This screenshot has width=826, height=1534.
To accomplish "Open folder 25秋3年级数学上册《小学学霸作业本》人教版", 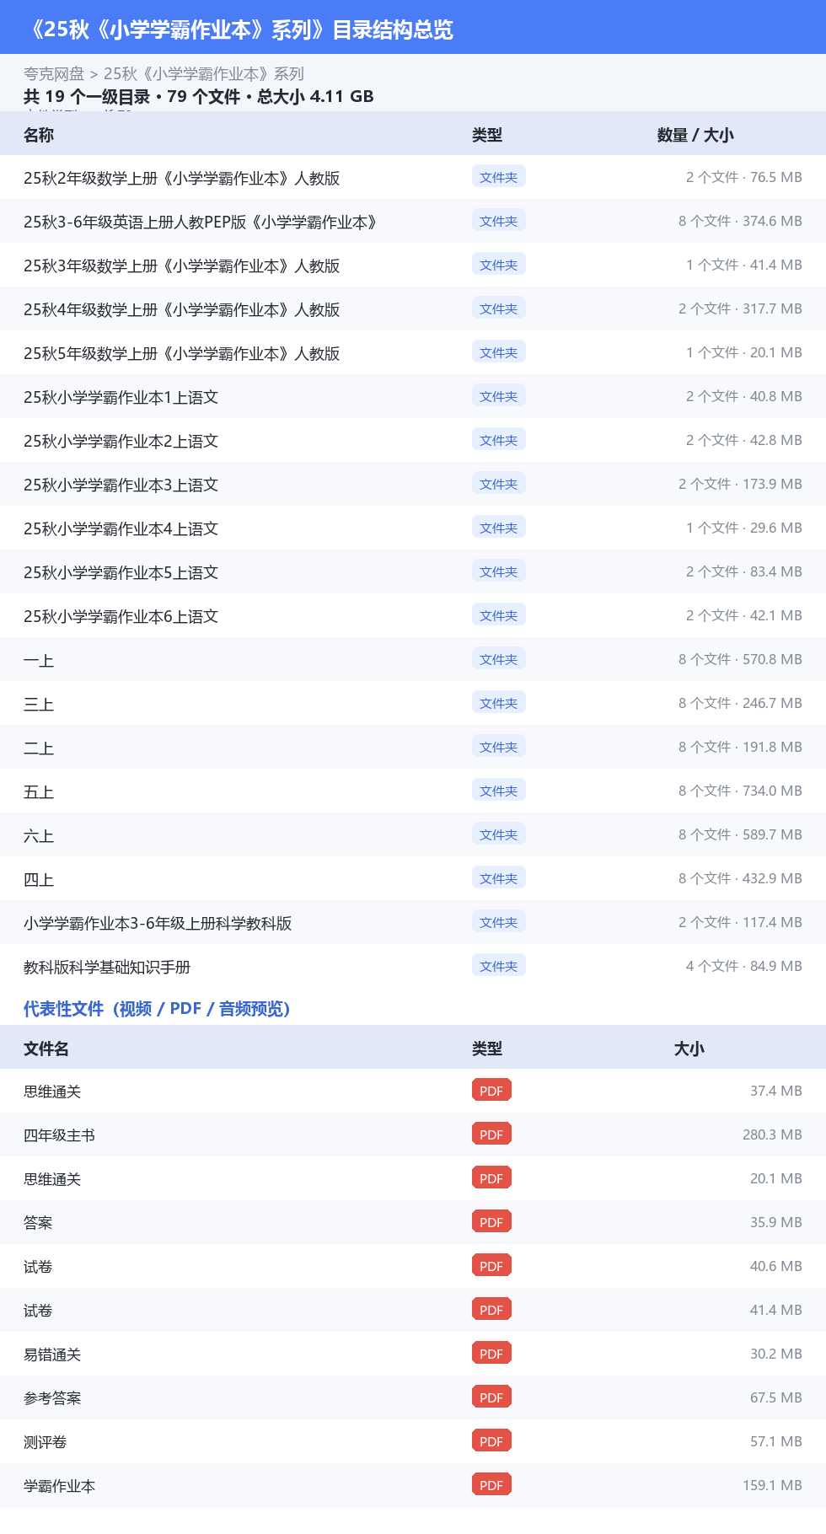I will point(181,265).
